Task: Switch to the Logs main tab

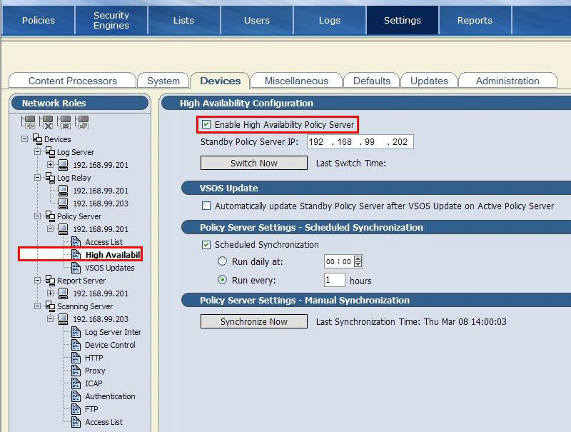Action: 329,20
